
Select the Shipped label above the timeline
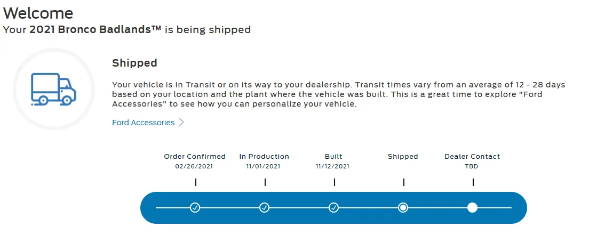click(403, 157)
